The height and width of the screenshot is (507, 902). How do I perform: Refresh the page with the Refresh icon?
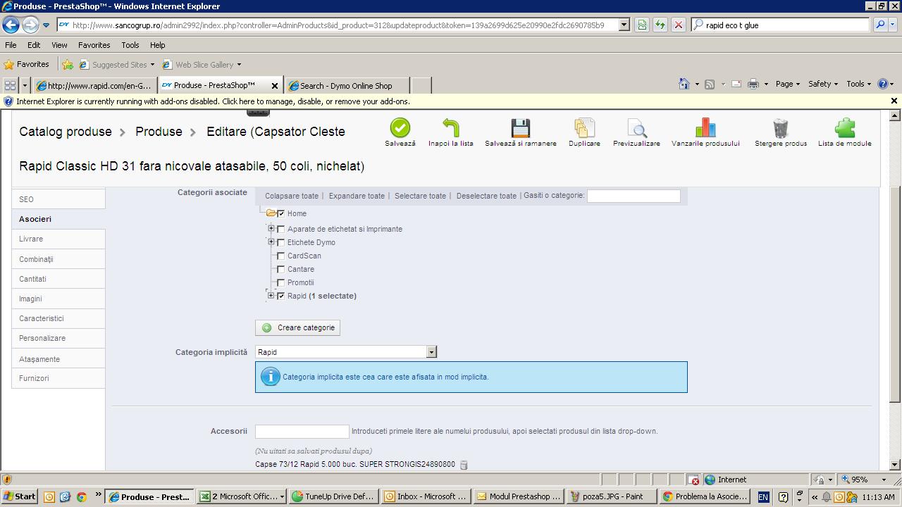pyautogui.click(x=660, y=25)
